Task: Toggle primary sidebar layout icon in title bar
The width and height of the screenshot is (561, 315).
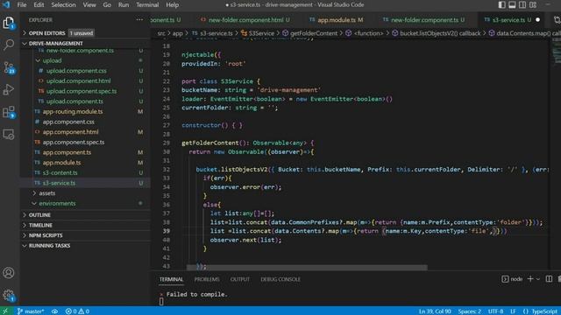Action: (502, 4)
